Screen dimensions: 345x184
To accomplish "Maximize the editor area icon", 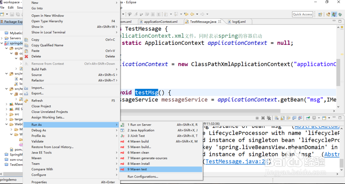I will coord(340,22).
